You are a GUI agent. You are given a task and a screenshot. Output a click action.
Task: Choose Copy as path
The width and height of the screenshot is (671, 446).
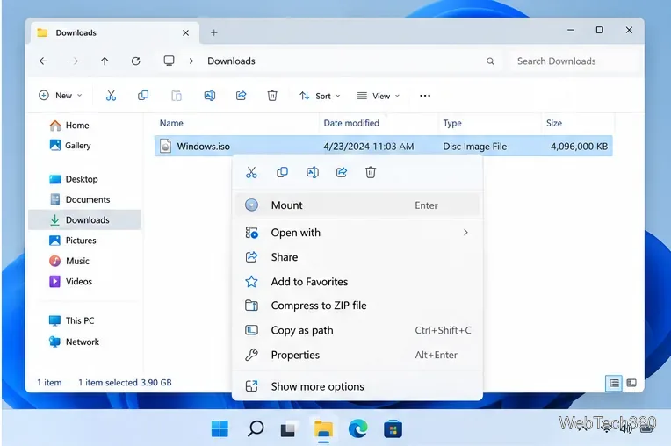(357, 330)
